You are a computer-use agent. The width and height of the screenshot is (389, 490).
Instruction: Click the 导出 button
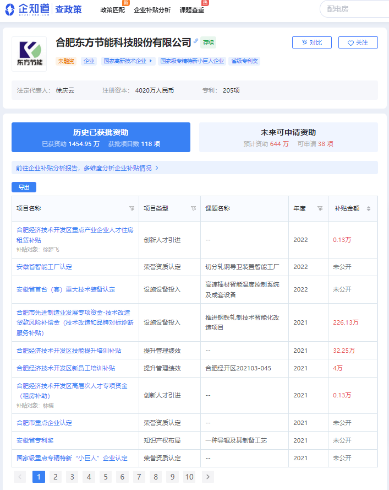tap(24, 187)
